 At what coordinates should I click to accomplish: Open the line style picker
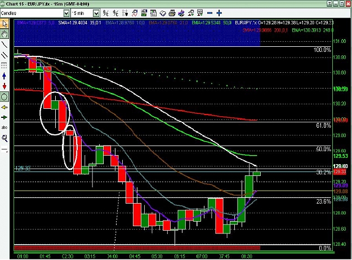click(x=5, y=149)
